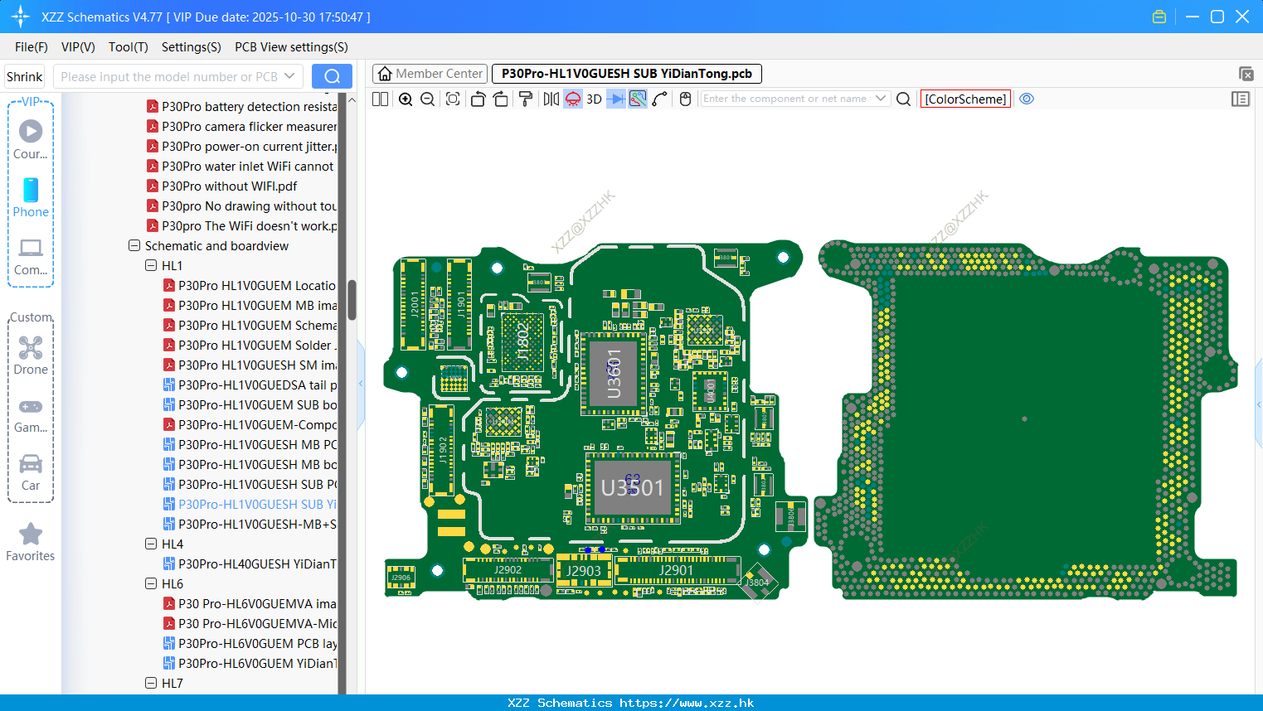
Task: Collapse the HL1 tree node
Action: pyautogui.click(x=151, y=266)
